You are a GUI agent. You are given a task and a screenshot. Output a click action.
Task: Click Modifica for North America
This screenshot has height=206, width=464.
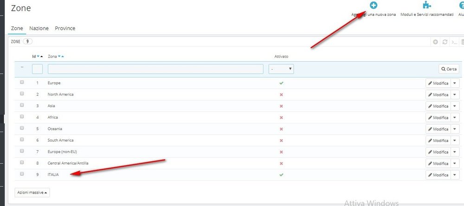[x=438, y=95]
